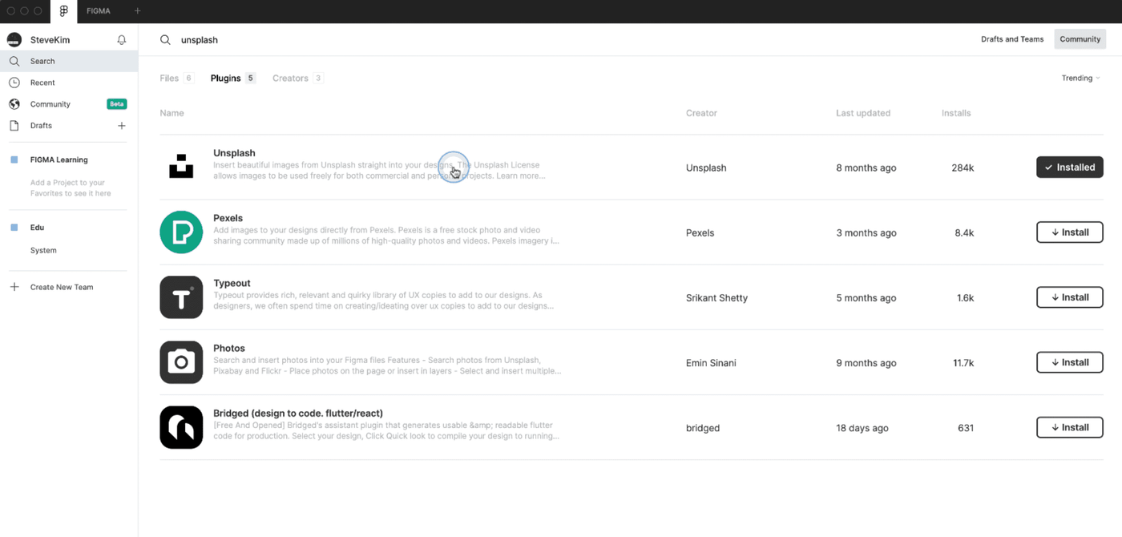This screenshot has height=537, width=1122.
Task: Click the Photos camera plugin icon
Action: 181,362
